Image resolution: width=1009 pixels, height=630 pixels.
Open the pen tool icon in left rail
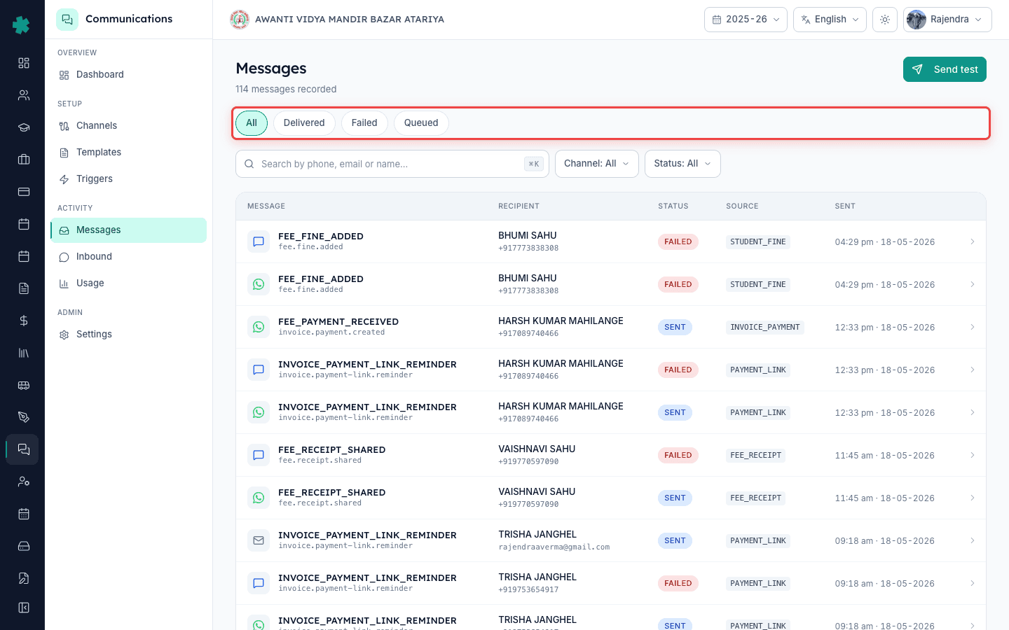coord(24,417)
